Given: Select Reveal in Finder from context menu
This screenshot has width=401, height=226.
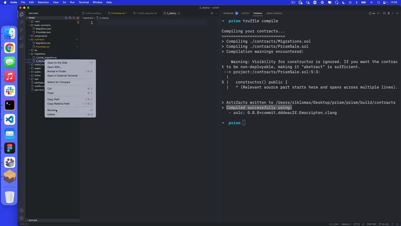Looking at the screenshot, I should click(57, 71).
